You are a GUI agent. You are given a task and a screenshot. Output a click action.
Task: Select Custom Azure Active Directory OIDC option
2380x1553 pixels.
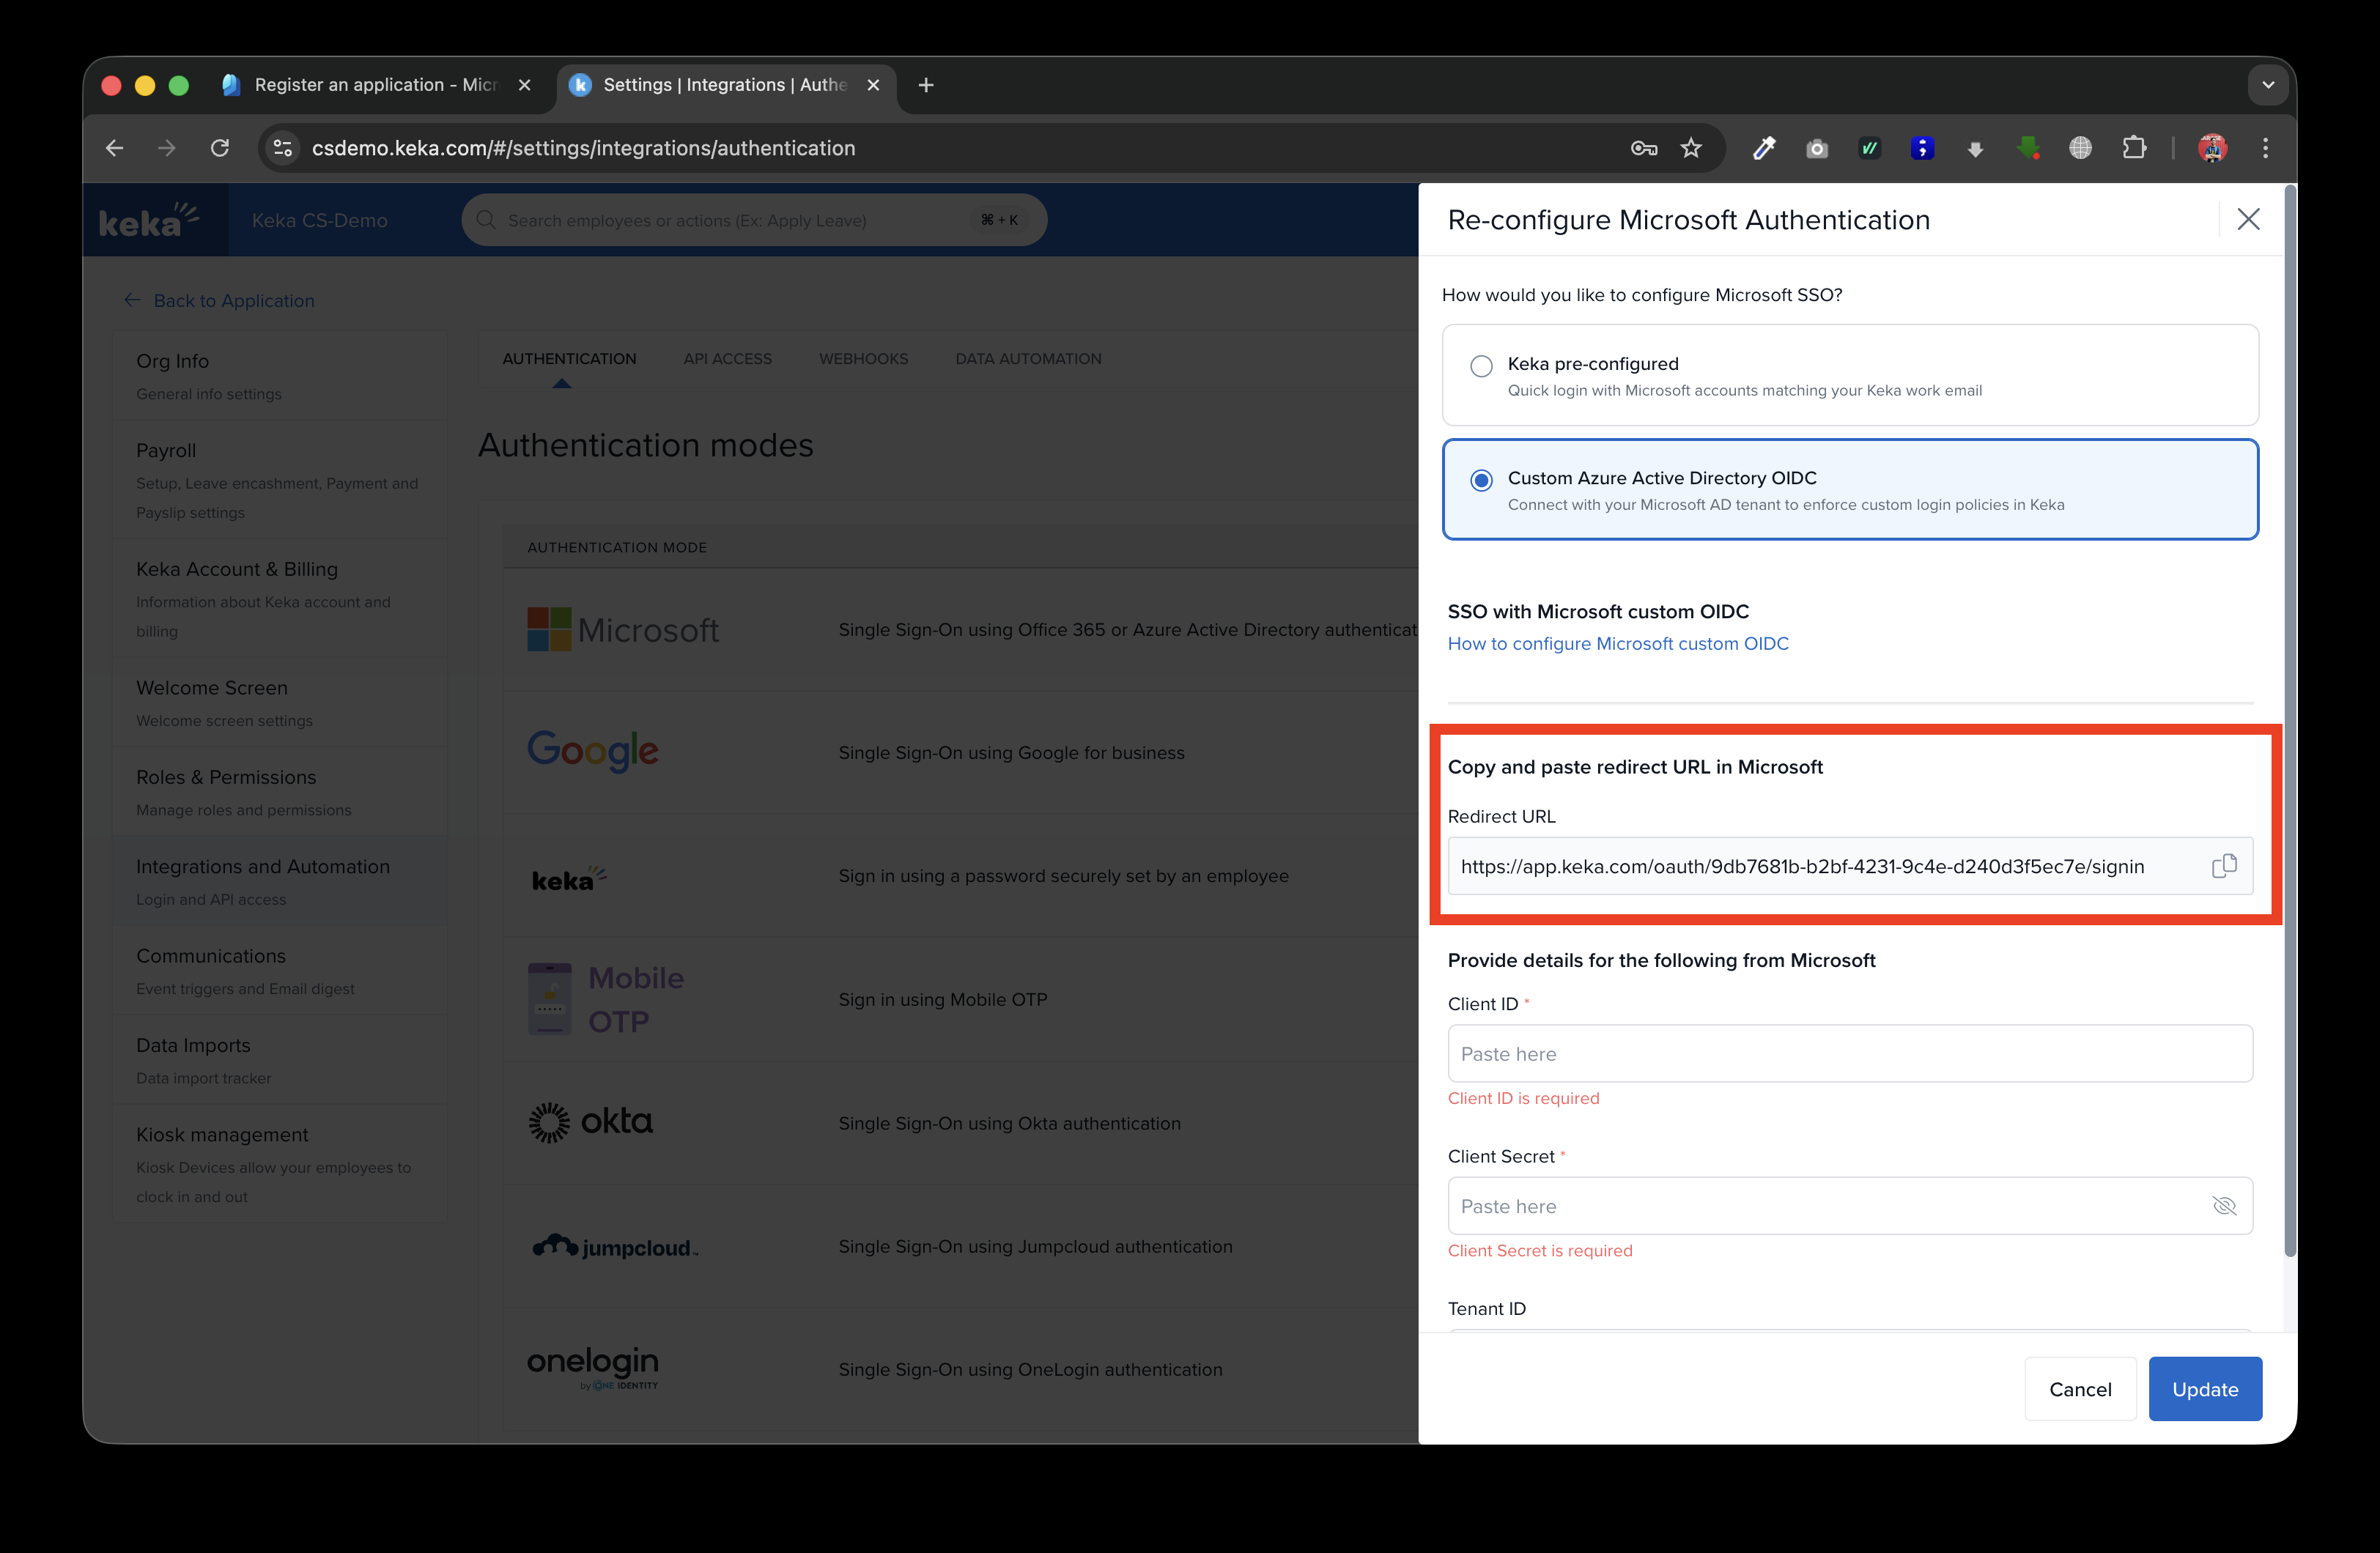point(1481,481)
